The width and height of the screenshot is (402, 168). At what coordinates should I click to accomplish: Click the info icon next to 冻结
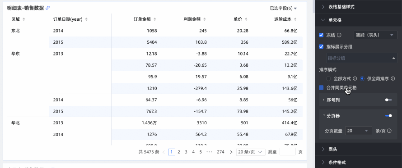[339, 35]
